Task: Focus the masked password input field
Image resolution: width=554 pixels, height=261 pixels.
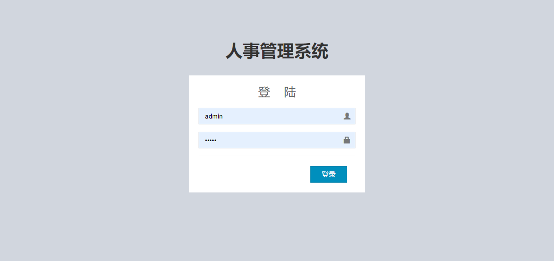Action: click(277, 140)
